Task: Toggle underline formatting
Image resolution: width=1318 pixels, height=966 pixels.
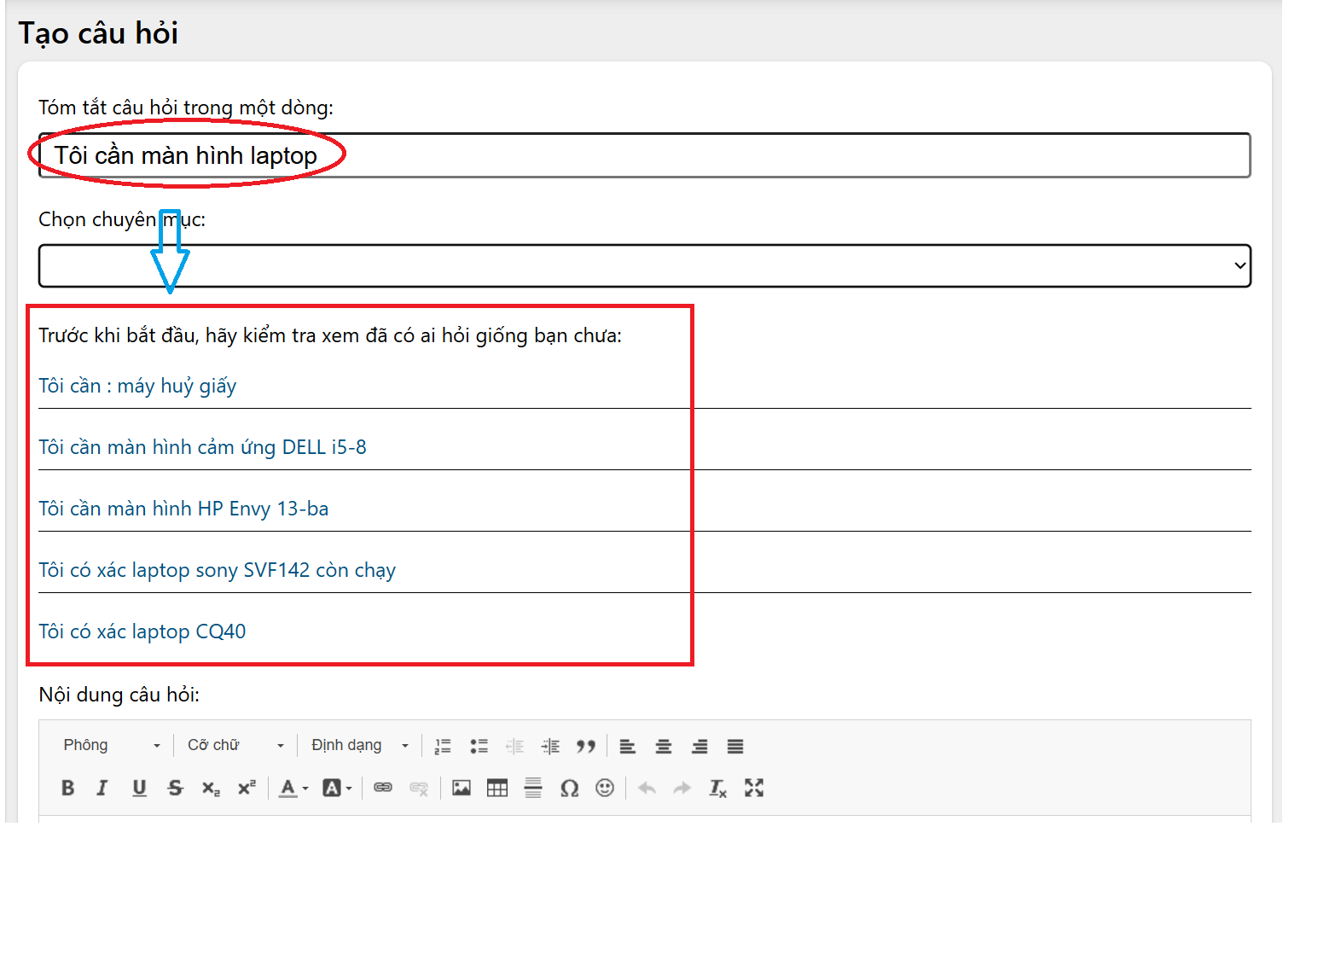Action: [x=139, y=788]
